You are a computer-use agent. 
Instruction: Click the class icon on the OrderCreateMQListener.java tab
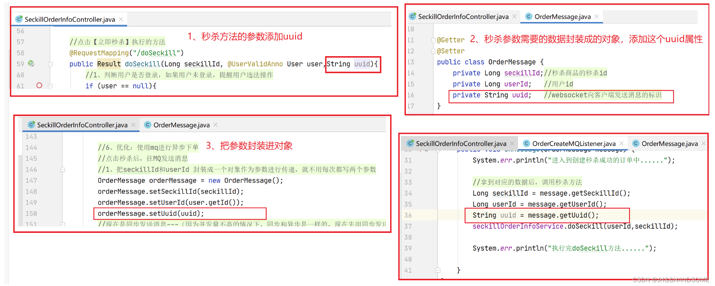[x=526, y=143]
